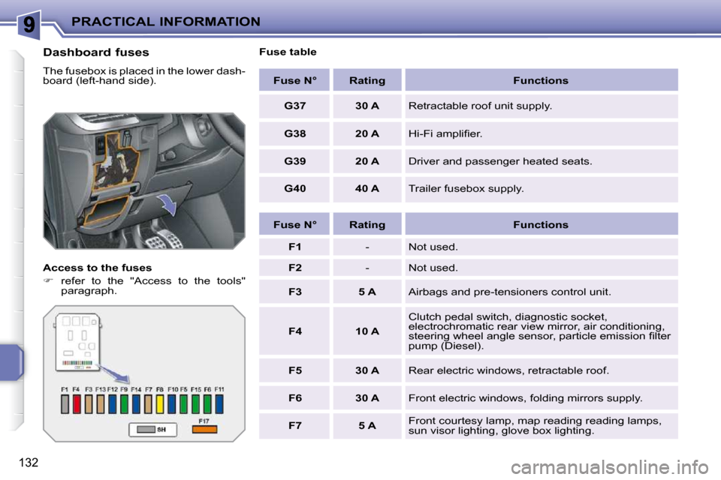Viewport: 721px width, 480px height.
Task: Click the F5 cell in the table
Action: tap(294, 370)
